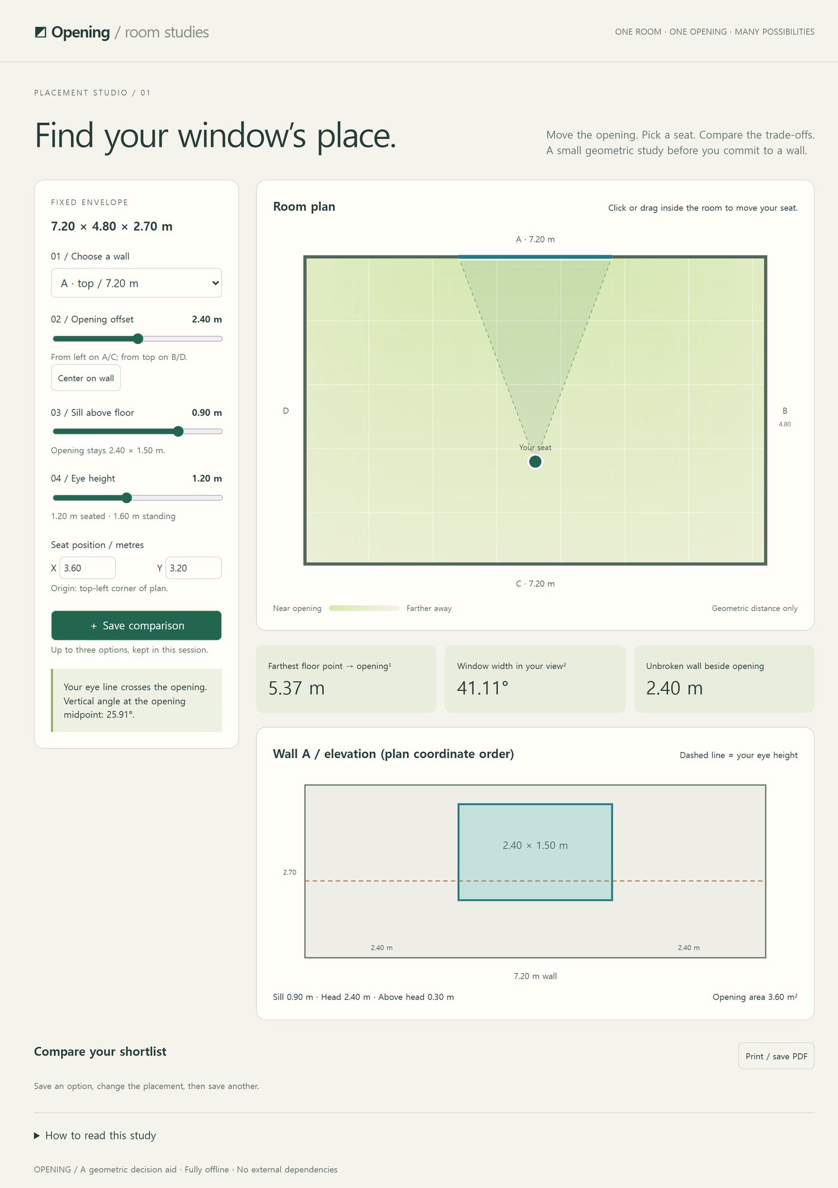Click the Center on wall button
Viewport: 838px width, 1188px height.
[x=86, y=378]
